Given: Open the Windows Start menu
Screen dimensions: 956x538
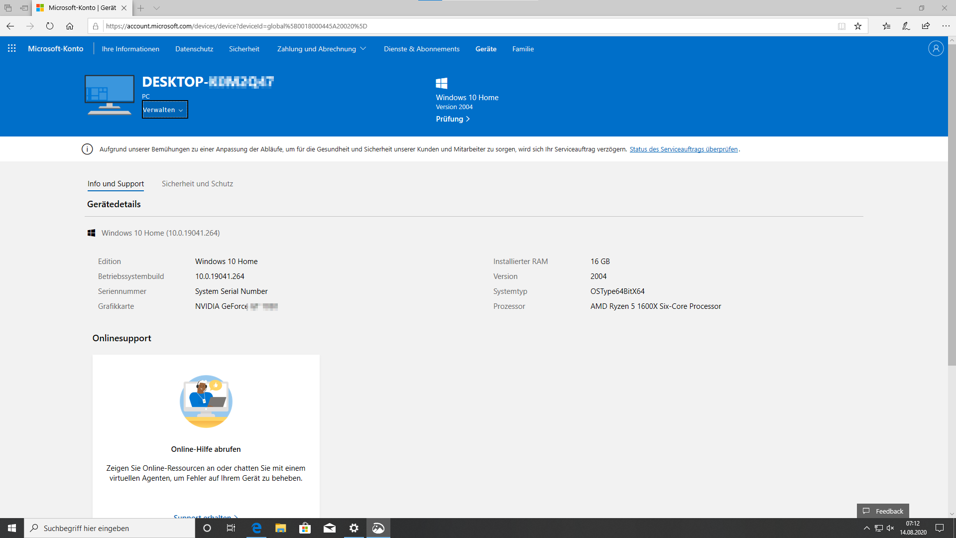Looking at the screenshot, I should pyautogui.click(x=12, y=528).
